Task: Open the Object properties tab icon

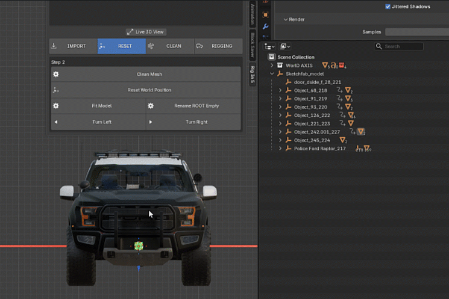Action: 265,15
